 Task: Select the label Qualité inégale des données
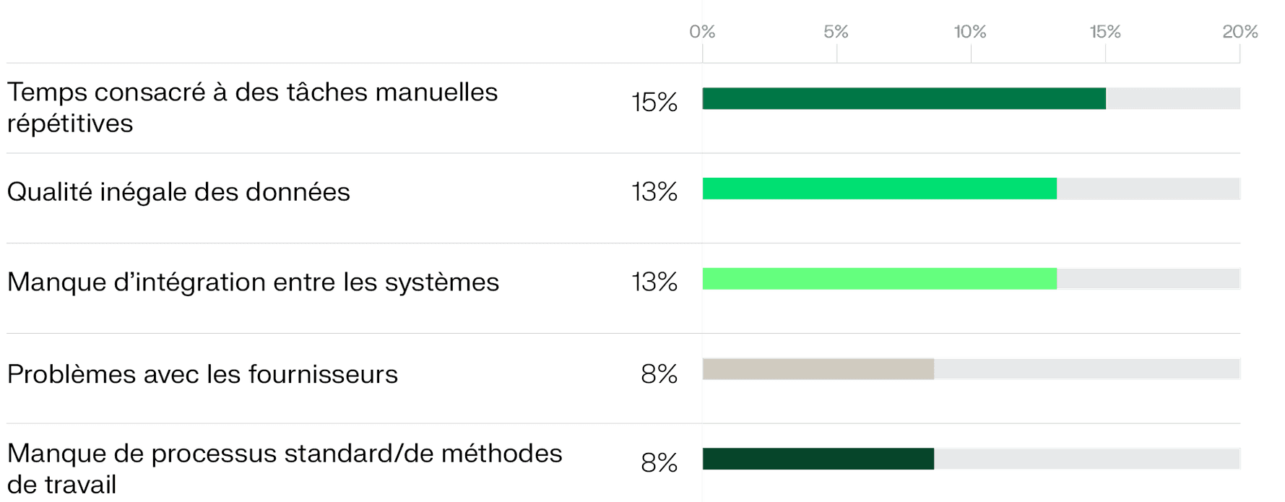[x=178, y=192]
